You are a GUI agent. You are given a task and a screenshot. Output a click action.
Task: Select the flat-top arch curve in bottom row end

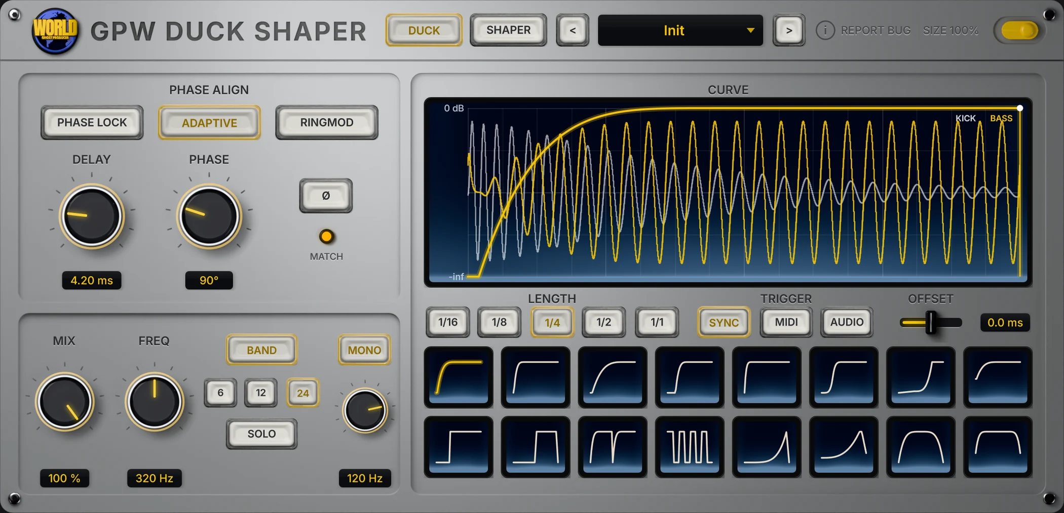998,447
